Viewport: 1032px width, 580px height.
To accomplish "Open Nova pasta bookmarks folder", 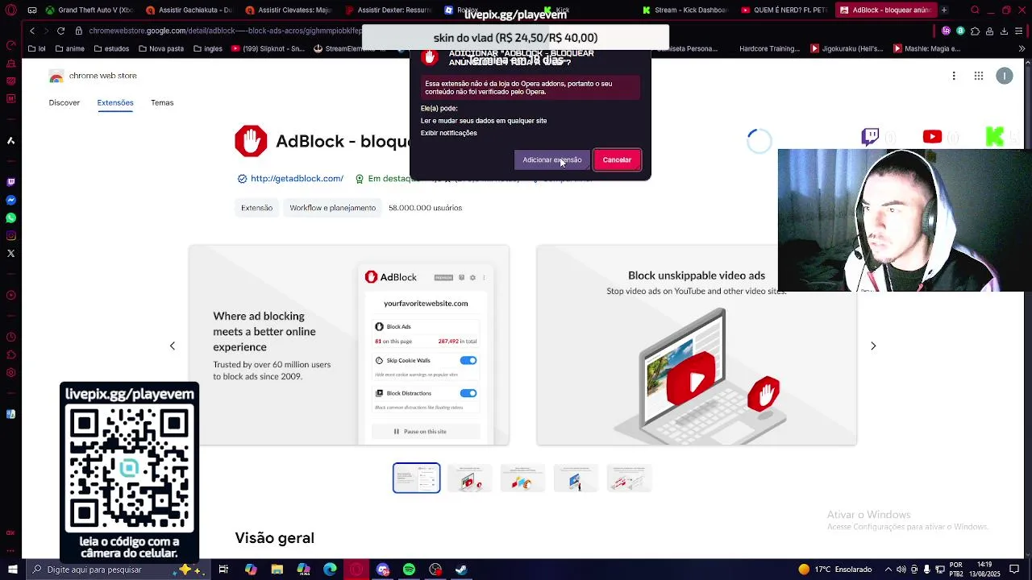I will coord(160,48).
